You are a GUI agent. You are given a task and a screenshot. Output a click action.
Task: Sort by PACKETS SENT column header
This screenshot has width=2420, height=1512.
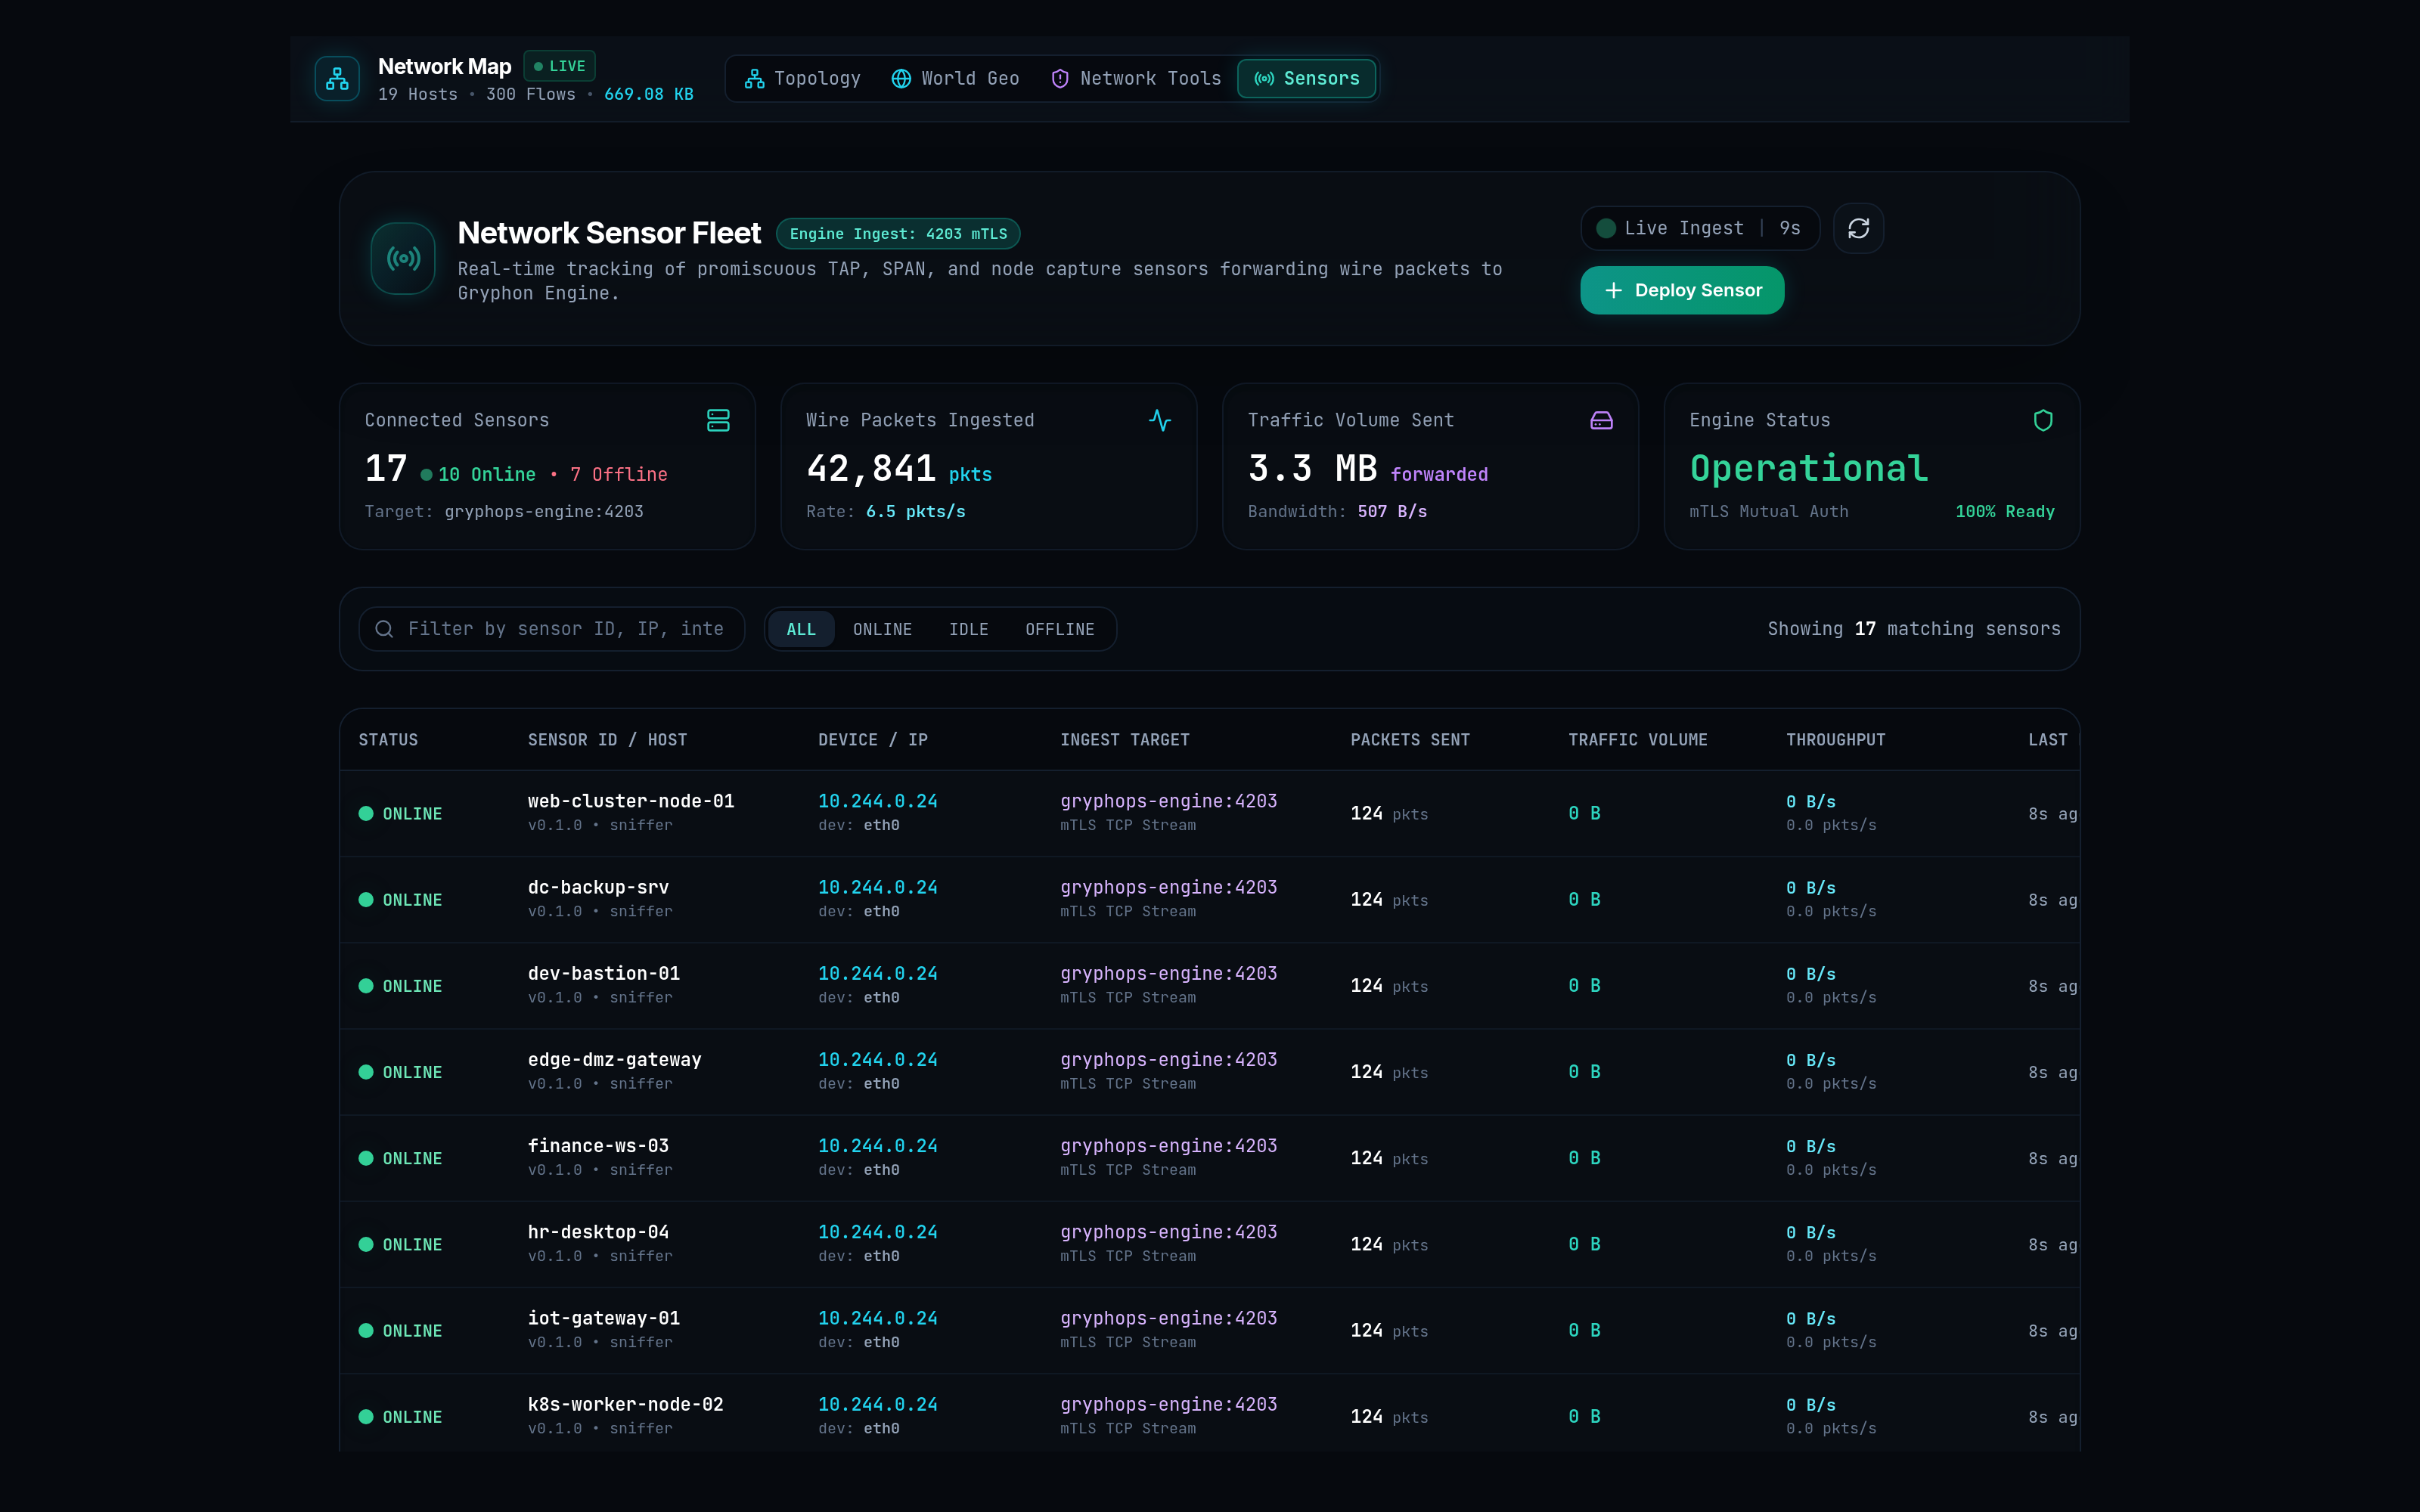coord(1410,740)
